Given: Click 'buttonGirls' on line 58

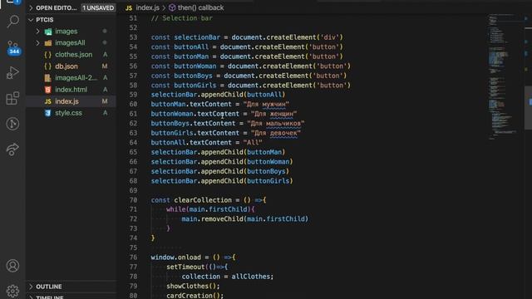Looking at the screenshot, I should [195, 86].
